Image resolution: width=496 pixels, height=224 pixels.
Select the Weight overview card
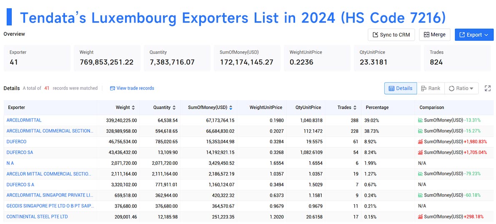pos(107,58)
